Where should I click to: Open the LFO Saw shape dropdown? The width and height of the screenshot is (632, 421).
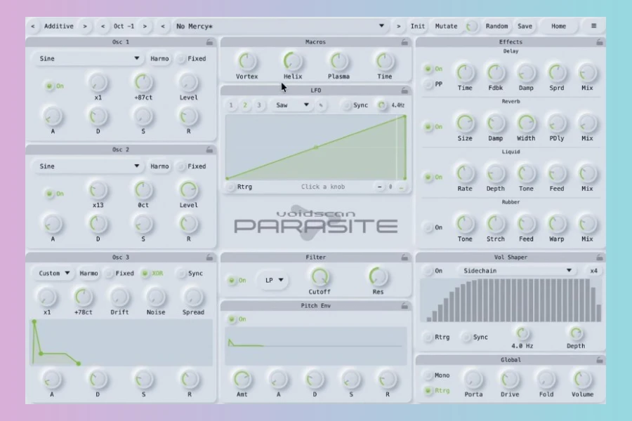coord(292,105)
